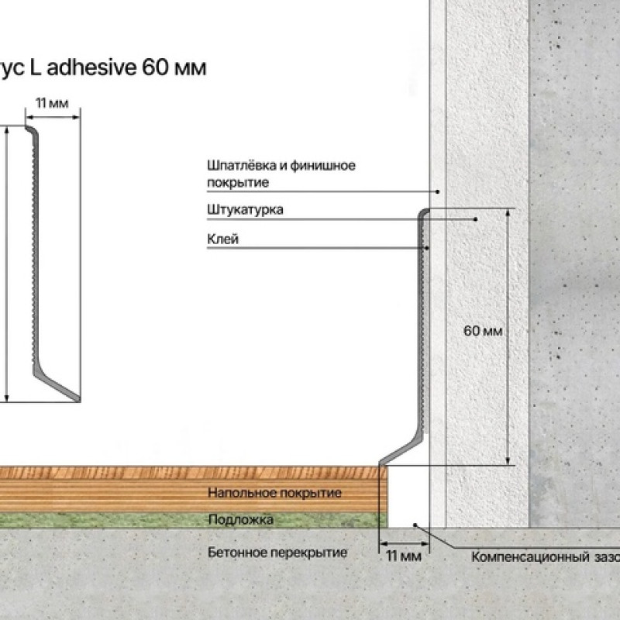Click the dark concrete wall on the right
The width and height of the screenshot is (620, 620).
[573, 271]
